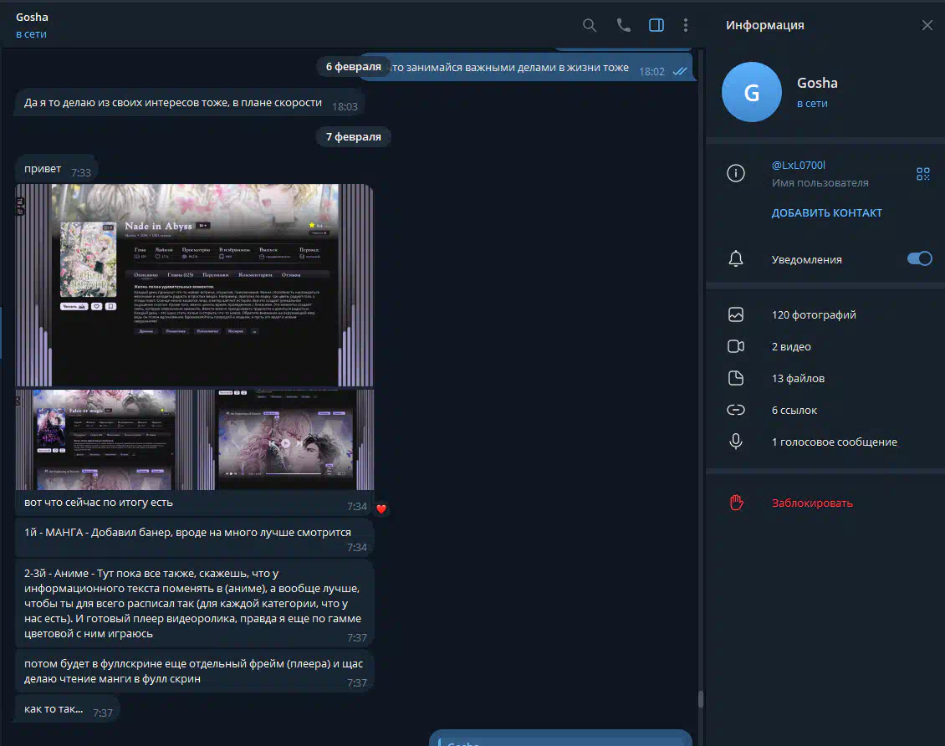Click the Gosha name in the info panel
Image resolution: width=945 pixels, height=746 pixels.
tap(817, 83)
